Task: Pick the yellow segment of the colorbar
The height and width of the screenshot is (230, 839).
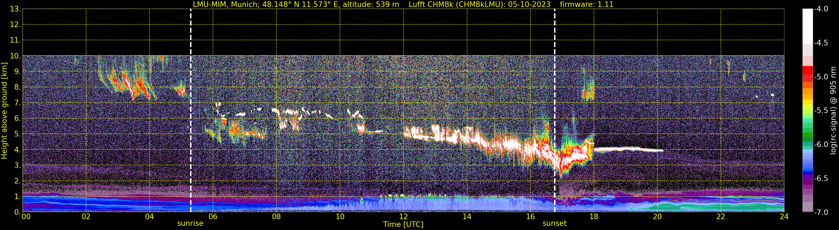Action: 808,102
